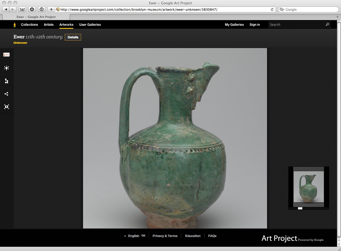The width and height of the screenshot is (341, 251).
Task: Open the FAQs footer link
Action: pos(212,236)
